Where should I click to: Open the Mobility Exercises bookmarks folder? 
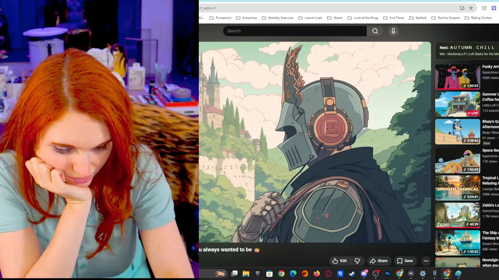click(277, 18)
